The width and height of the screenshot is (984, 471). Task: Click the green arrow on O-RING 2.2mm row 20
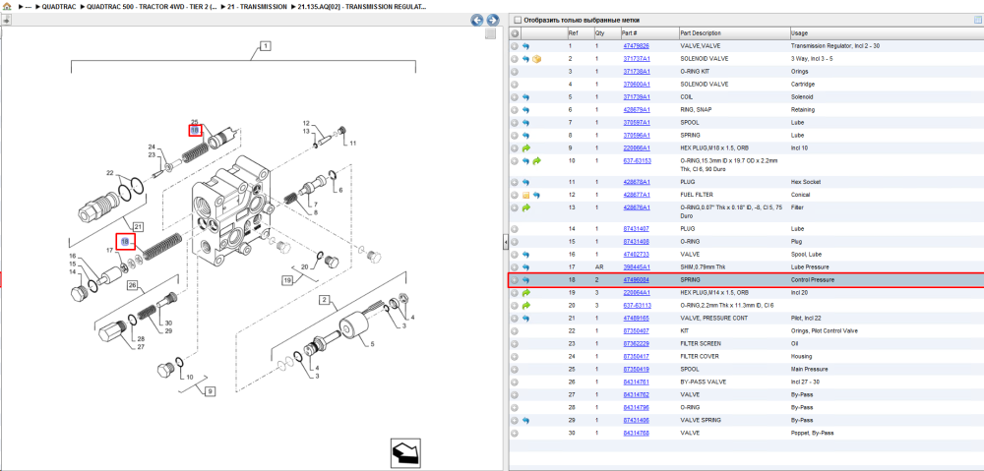(x=525, y=306)
